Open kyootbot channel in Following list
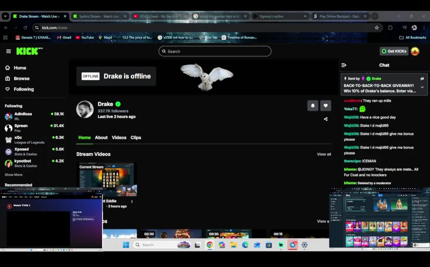Screen dimensions: 430x267 [x=35, y=163]
